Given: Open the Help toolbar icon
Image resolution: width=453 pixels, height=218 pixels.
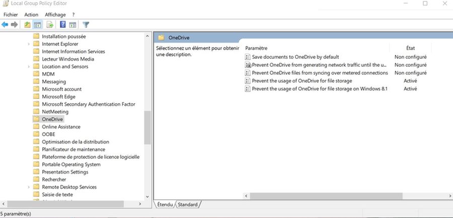Looking at the screenshot, I should pos(63,25).
